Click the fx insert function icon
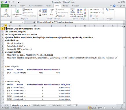 [34, 22]
